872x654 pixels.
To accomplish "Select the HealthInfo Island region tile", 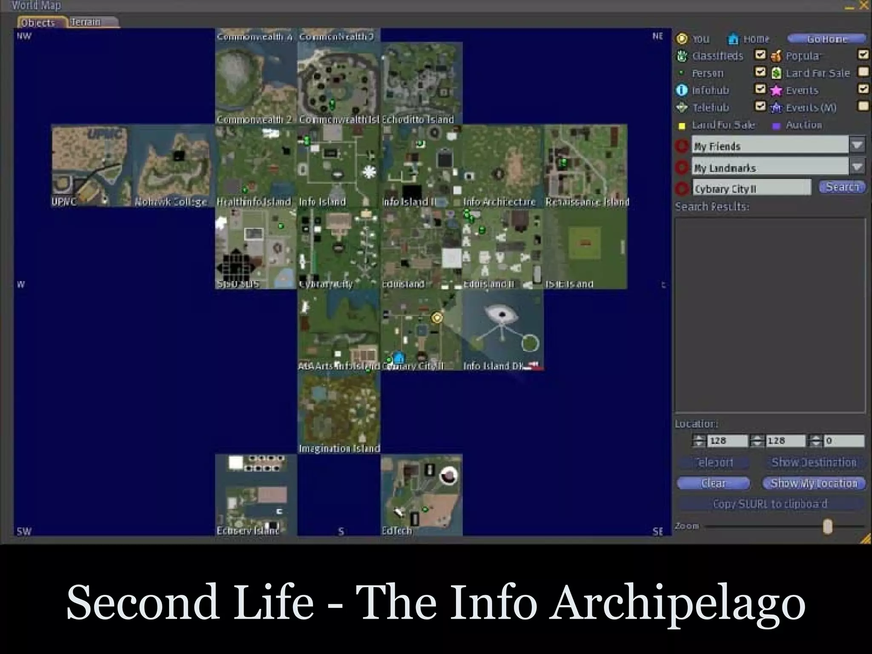I will pyautogui.click(x=256, y=166).
